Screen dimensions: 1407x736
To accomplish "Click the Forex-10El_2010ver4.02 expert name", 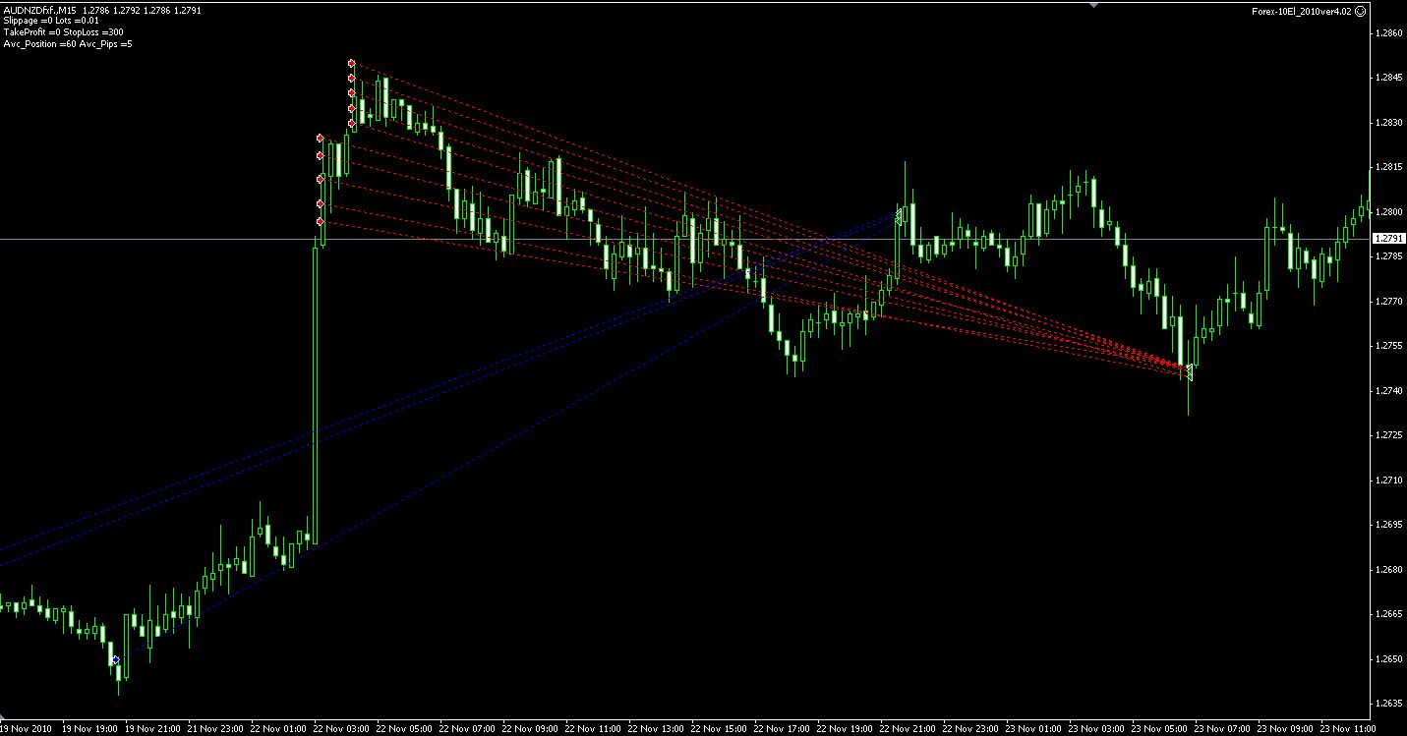I will [1303, 12].
